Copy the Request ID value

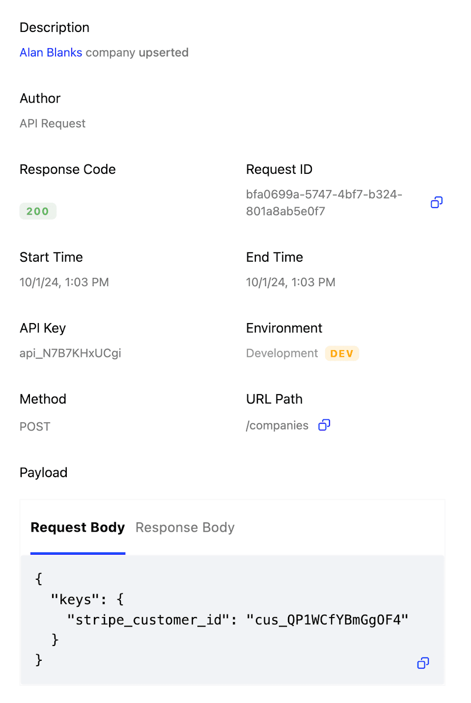coord(437,202)
